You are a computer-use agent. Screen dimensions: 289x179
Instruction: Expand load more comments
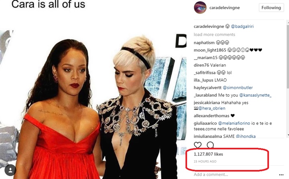point(214,34)
